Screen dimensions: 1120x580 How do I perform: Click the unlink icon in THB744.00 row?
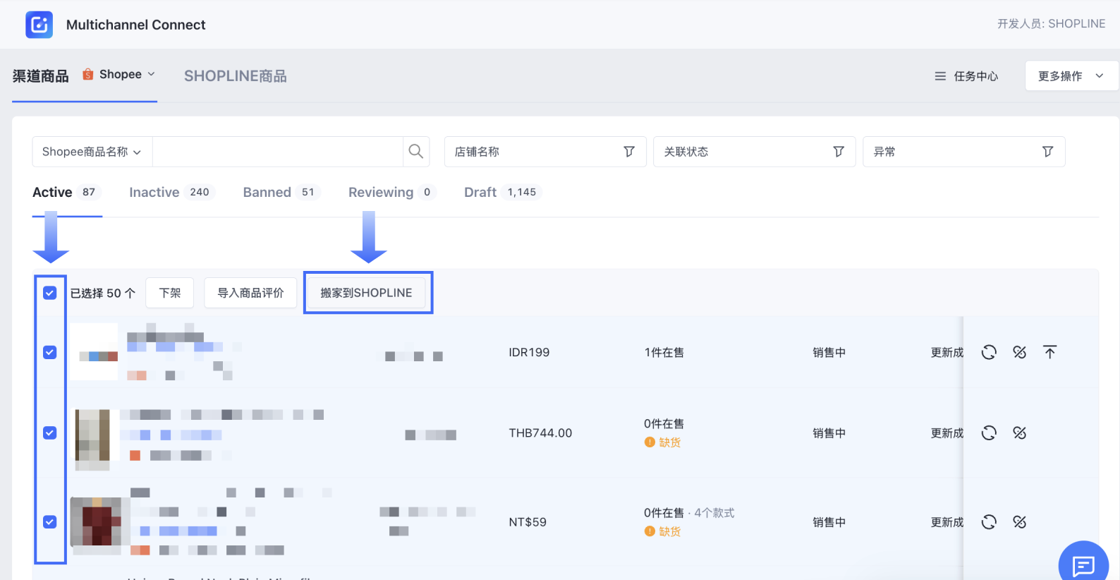tap(1019, 433)
